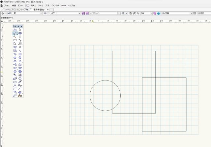Click the circle shape on canvas
The width and height of the screenshot is (211, 147).
[x=90, y=96]
